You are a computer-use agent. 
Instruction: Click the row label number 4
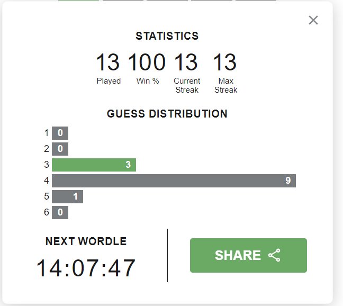coord(47,181)
